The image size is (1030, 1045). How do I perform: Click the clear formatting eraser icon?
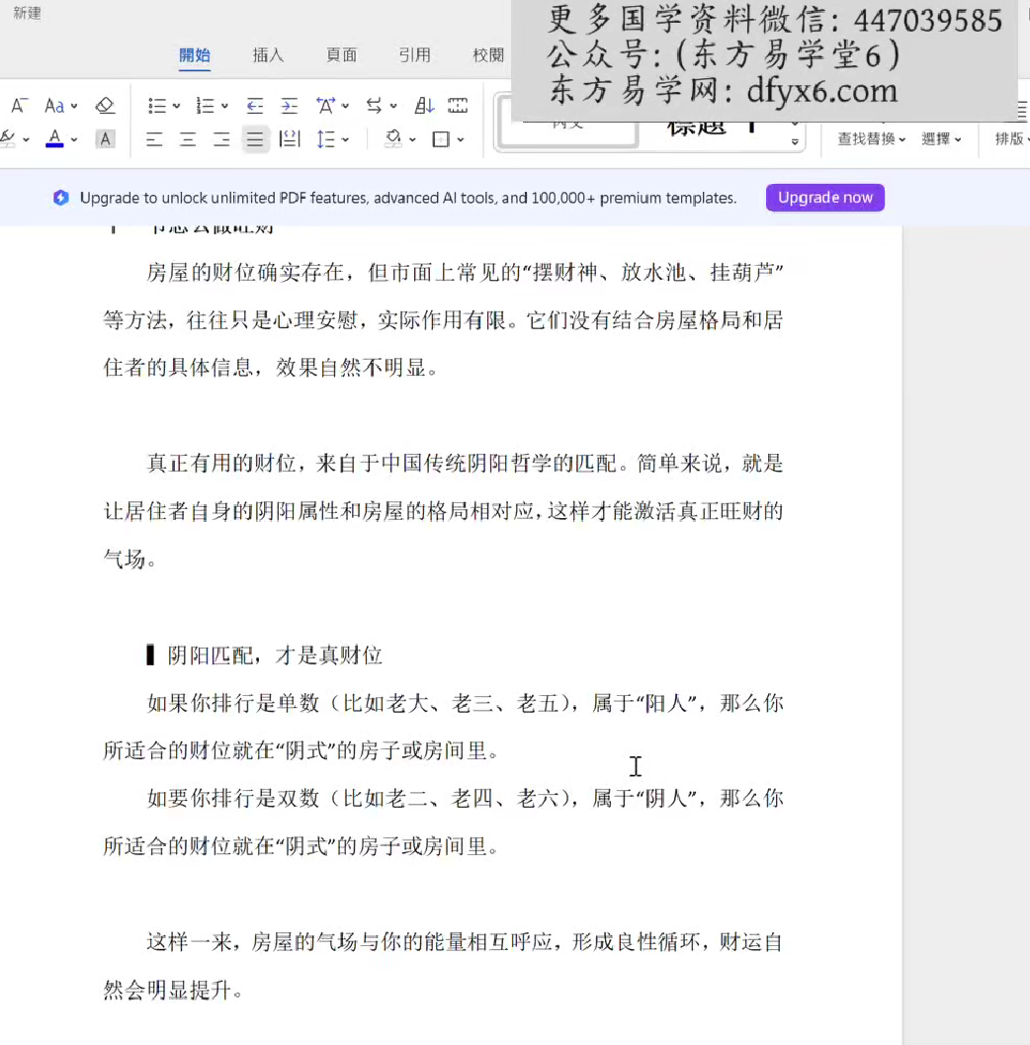(105, 106)
